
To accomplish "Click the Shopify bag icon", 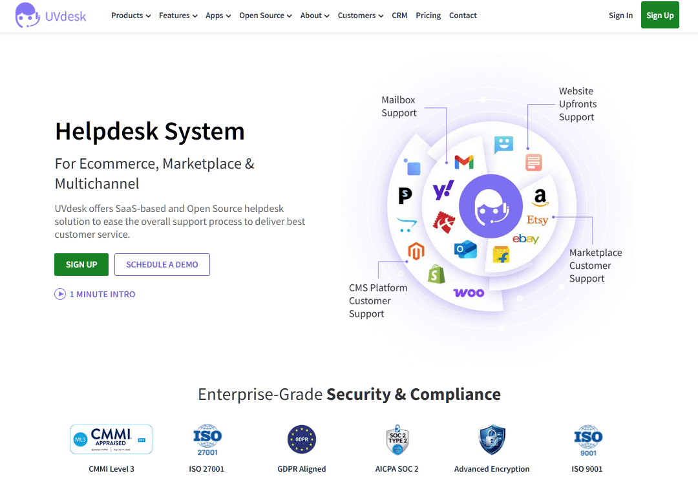I will (x=436, y=274).
